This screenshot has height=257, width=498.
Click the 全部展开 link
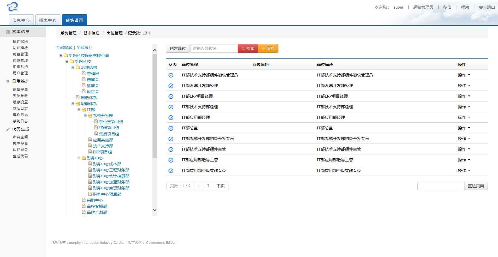pos(84,47)
